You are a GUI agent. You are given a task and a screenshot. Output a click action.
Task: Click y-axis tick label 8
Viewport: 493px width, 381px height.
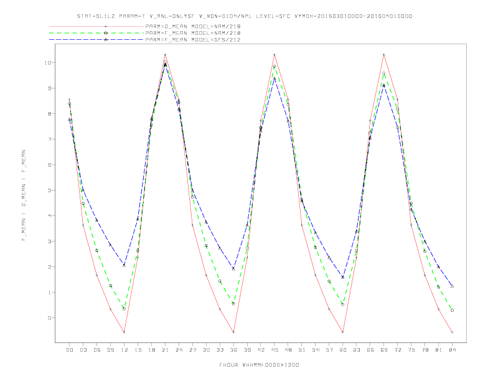click(49, 114)
